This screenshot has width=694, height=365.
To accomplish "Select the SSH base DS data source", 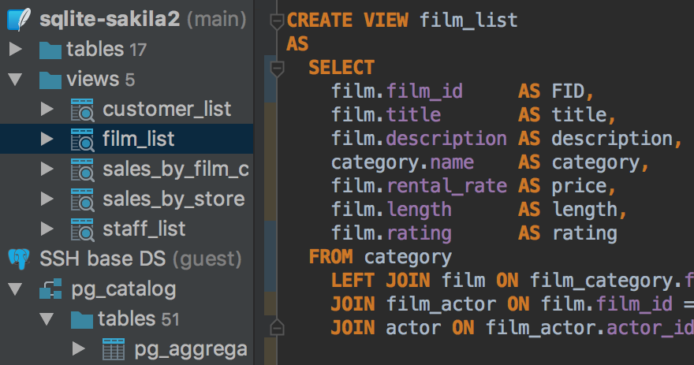I will pos(127,259).
